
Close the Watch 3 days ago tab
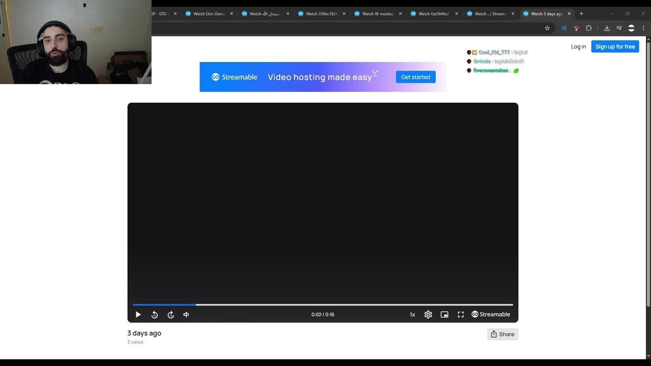[569, 14]
